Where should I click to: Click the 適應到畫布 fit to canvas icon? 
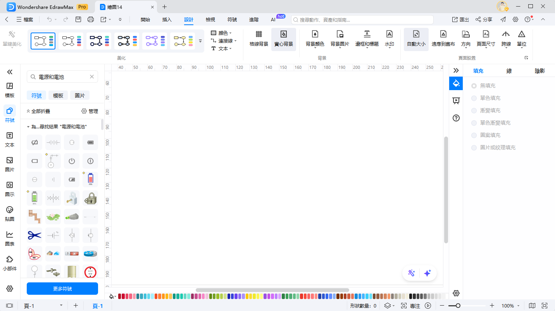point(443,35)
